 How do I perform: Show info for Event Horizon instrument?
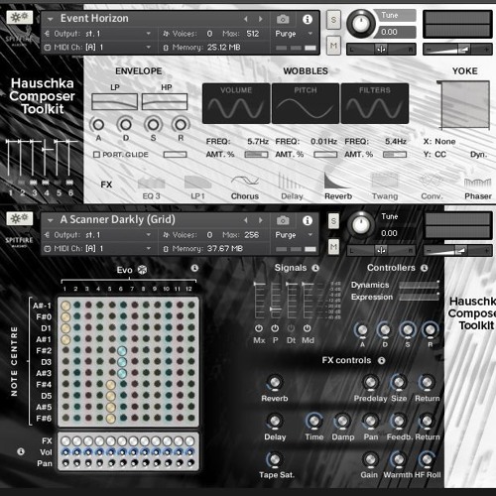point(308,19)
